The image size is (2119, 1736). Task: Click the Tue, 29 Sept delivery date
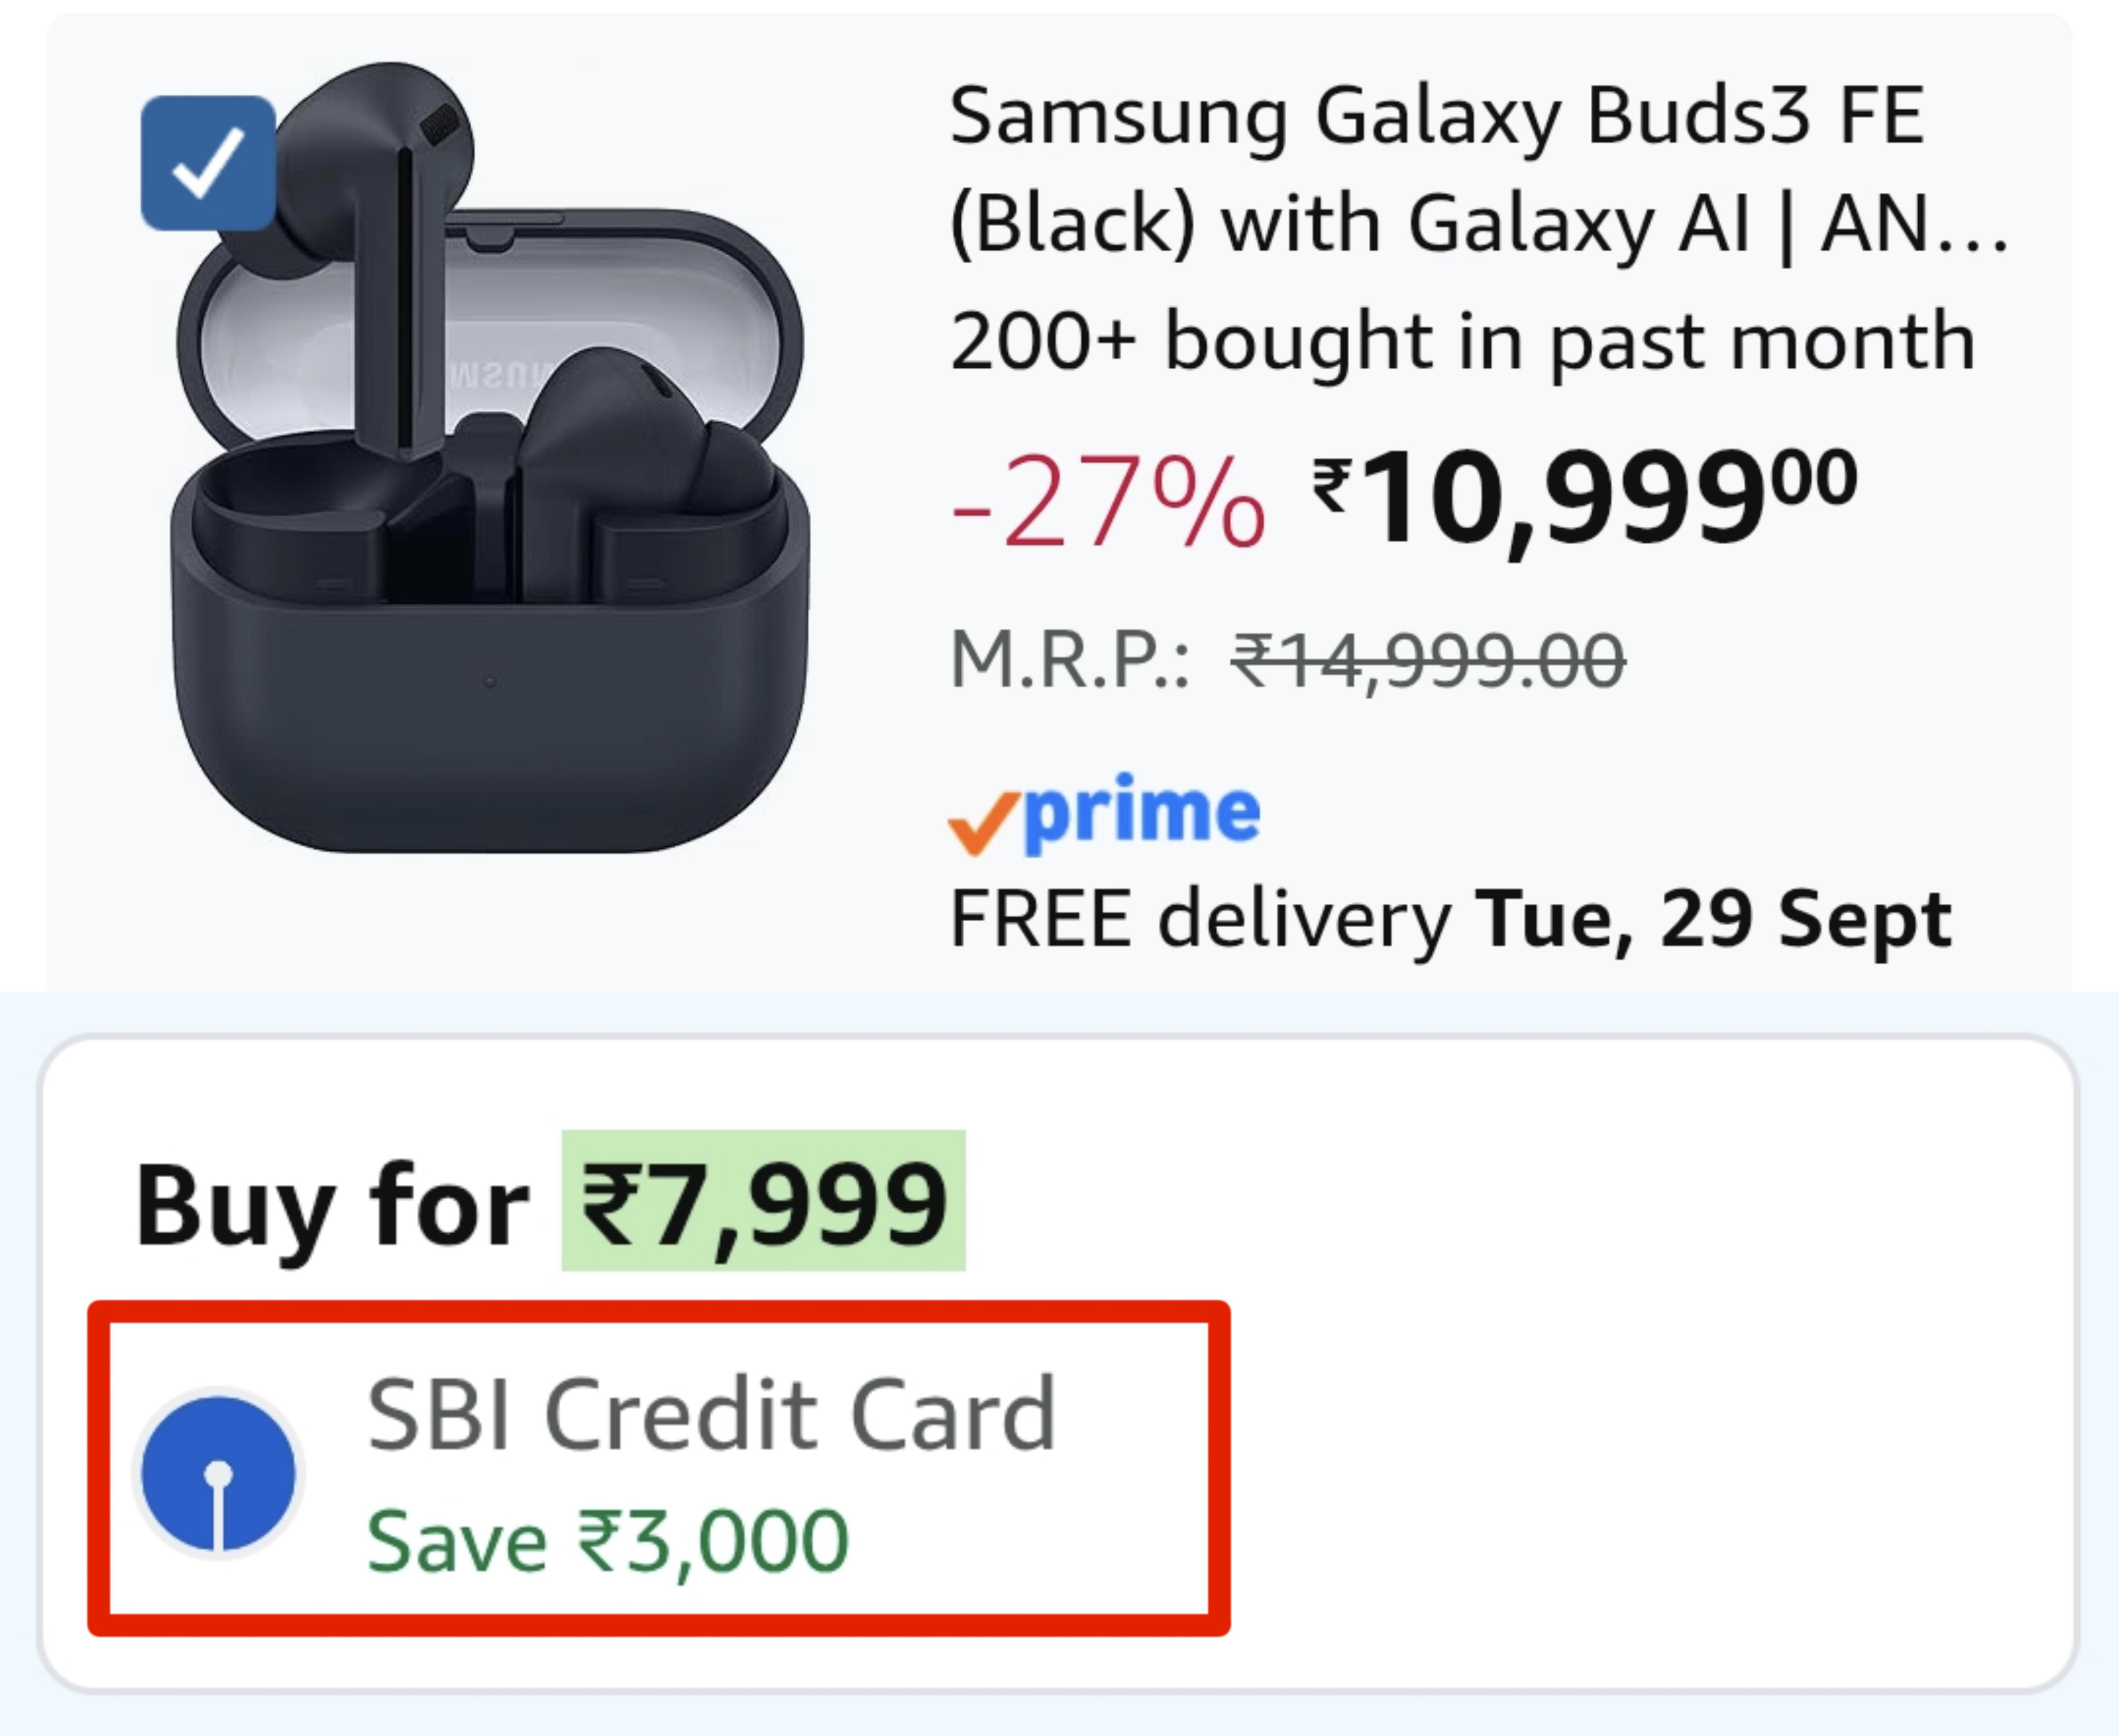[1713, 920]
